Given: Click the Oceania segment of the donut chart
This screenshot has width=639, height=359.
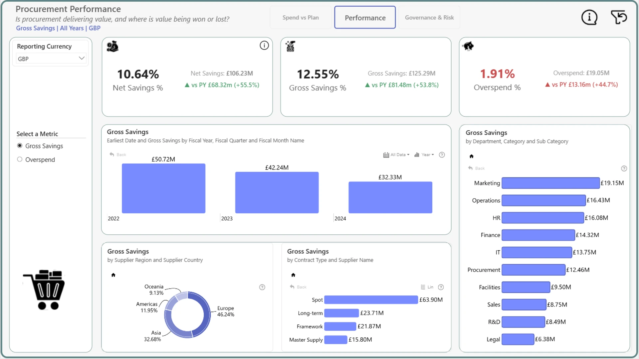Looking at the screenshot, I should [181, 296].
